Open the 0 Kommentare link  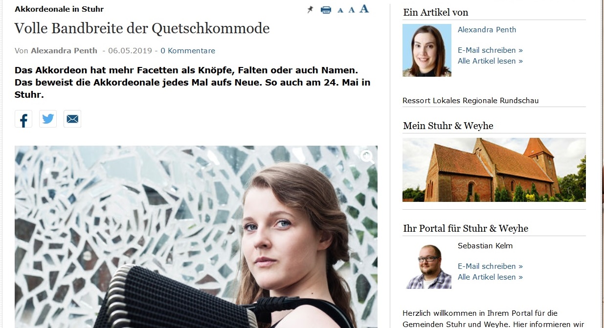[188, 50]
